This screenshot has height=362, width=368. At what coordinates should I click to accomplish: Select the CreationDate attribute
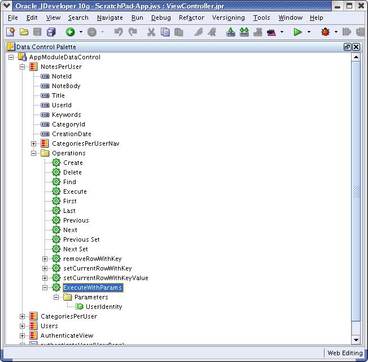coord(72,134)
